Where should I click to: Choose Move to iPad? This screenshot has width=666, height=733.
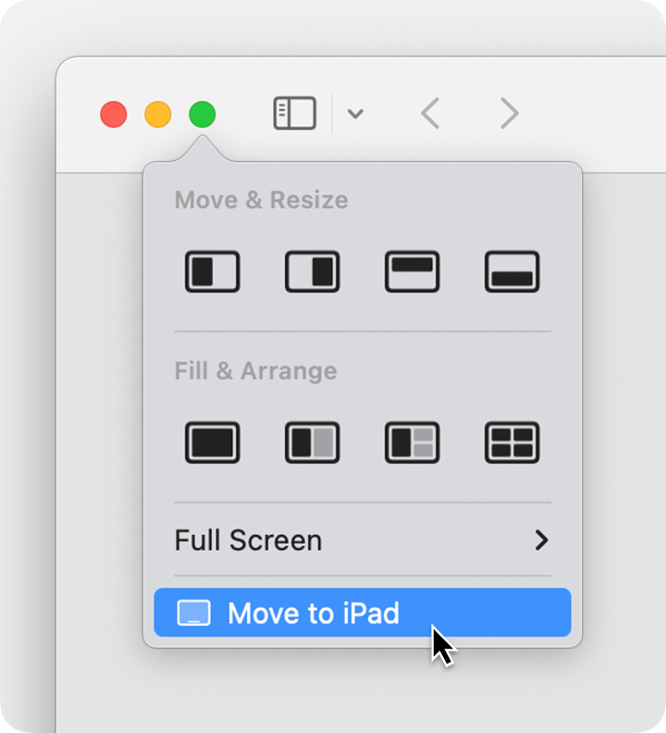pos(363,613)
